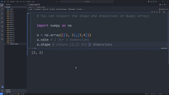
Task: Open Untitled-1.ipynb in explorer tree
Action: pyautogui.click(x=15, y=44)
